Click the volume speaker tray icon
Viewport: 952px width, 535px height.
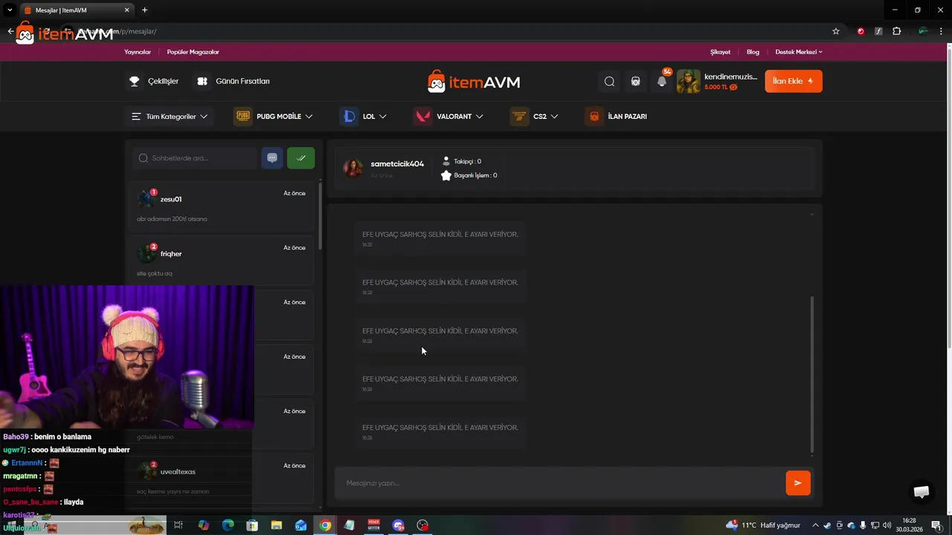pyautogui.click(x=887, y=525)
